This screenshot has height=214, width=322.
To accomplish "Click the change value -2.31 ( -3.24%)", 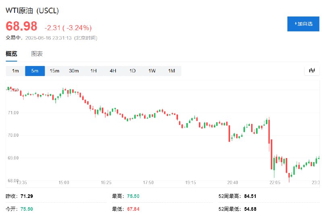I will [x=68, y=28].
